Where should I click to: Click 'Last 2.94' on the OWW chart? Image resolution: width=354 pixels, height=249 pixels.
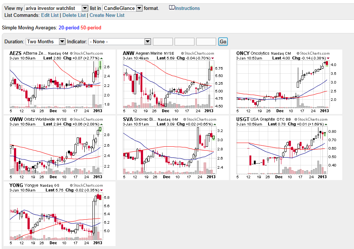click(52, 124)
